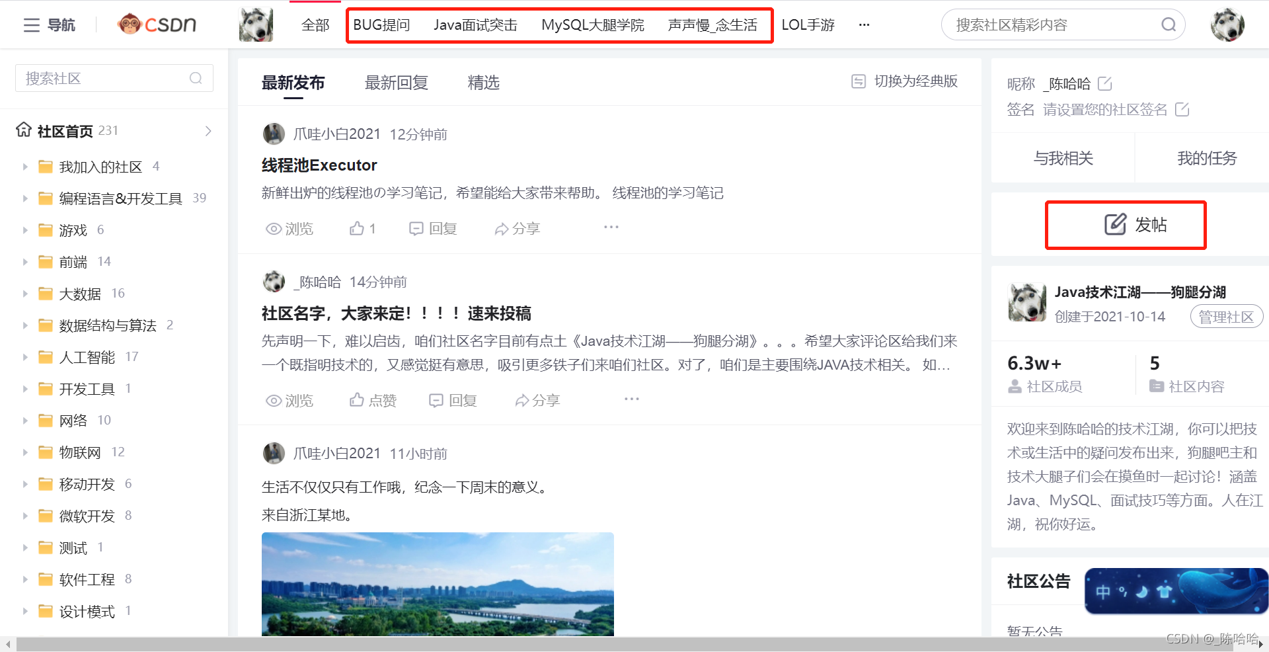Viewport: 1269px width, 652px height.
Task: Open the ... more channels dropdown
Action: pos(864,24)
